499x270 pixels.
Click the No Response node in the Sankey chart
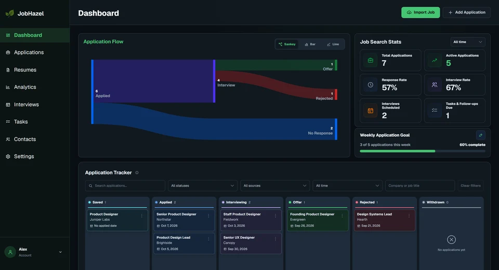tap(336, 129)
